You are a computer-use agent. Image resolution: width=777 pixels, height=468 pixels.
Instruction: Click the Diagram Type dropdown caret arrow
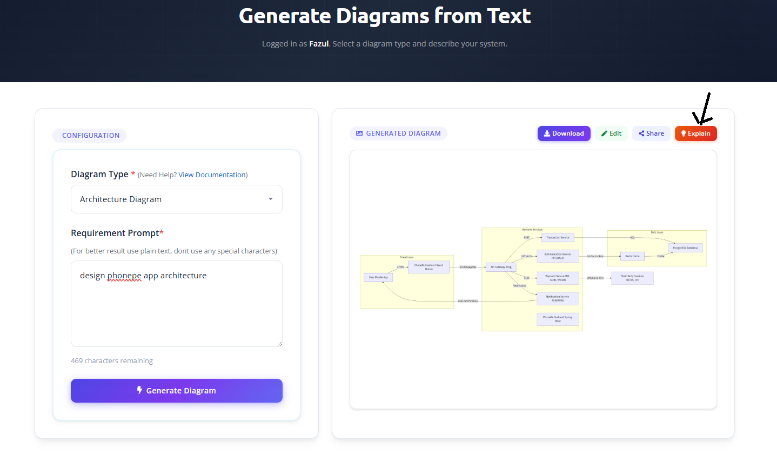[x=271, y=199]
